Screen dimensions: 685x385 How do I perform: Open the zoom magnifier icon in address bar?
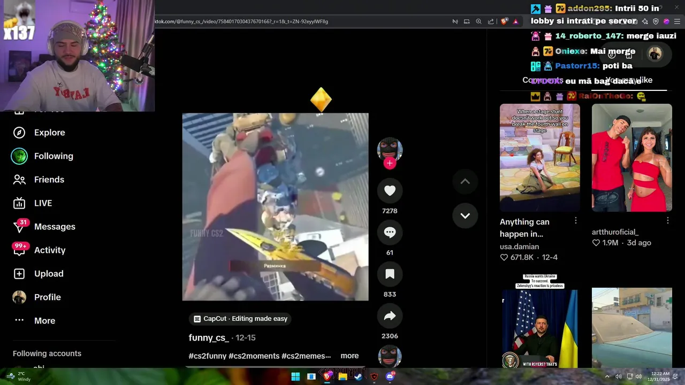[478, 21]
